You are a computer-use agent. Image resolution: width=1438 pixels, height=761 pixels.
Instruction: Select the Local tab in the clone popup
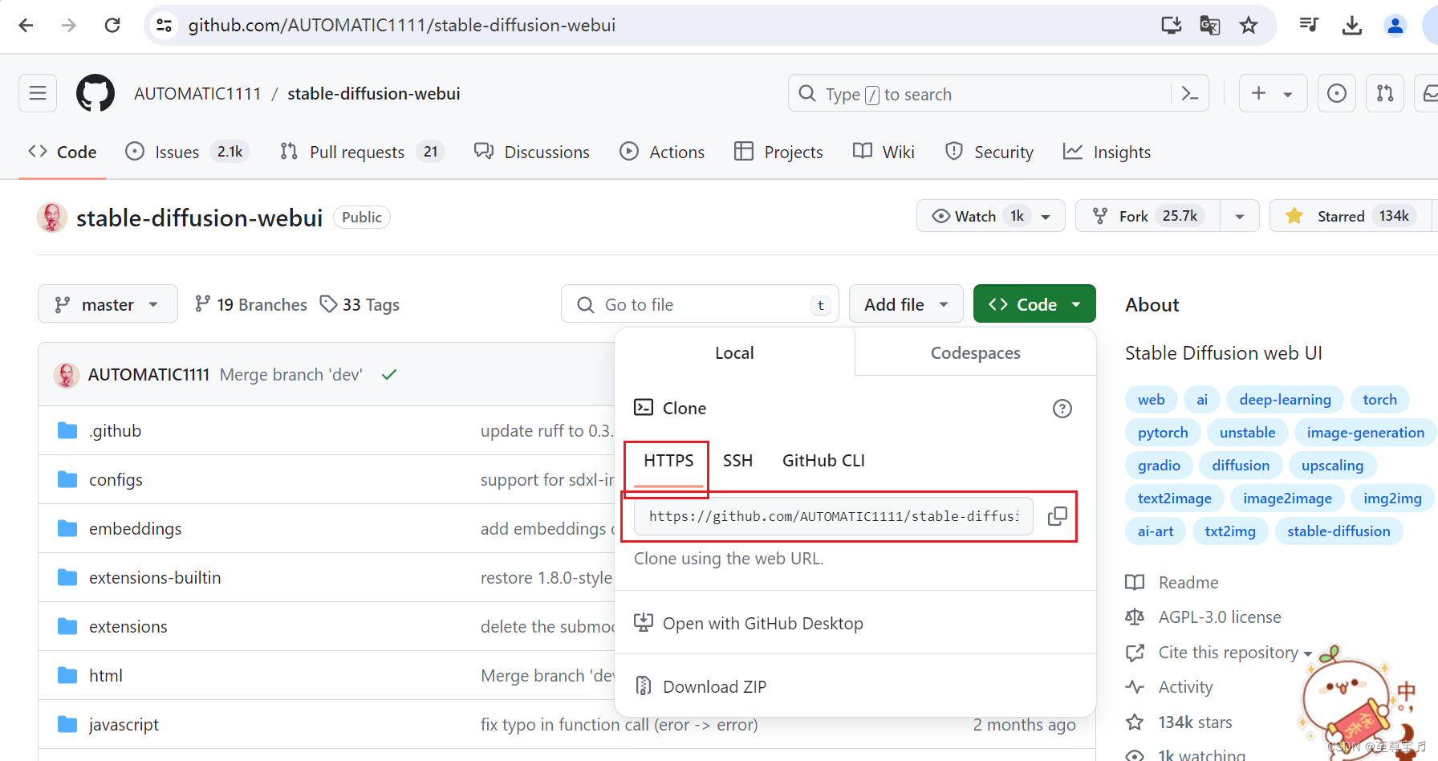pos(734,352)
